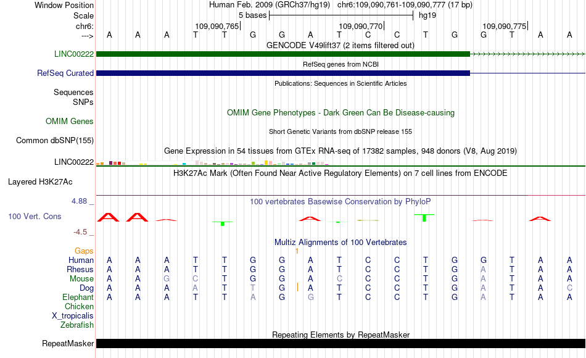This screenshot has height=358, width=586.
Task: Click the SNPs track label
Action: pyautogui.click(x=83, y=102)
